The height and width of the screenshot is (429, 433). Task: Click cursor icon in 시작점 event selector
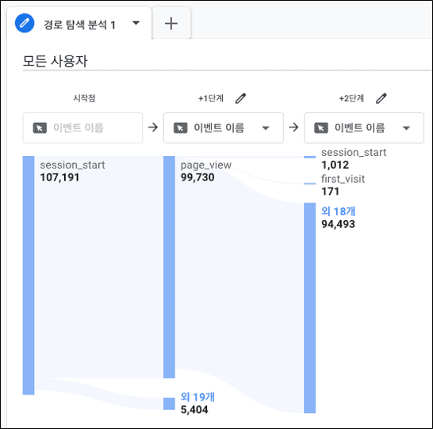point(40,128)
